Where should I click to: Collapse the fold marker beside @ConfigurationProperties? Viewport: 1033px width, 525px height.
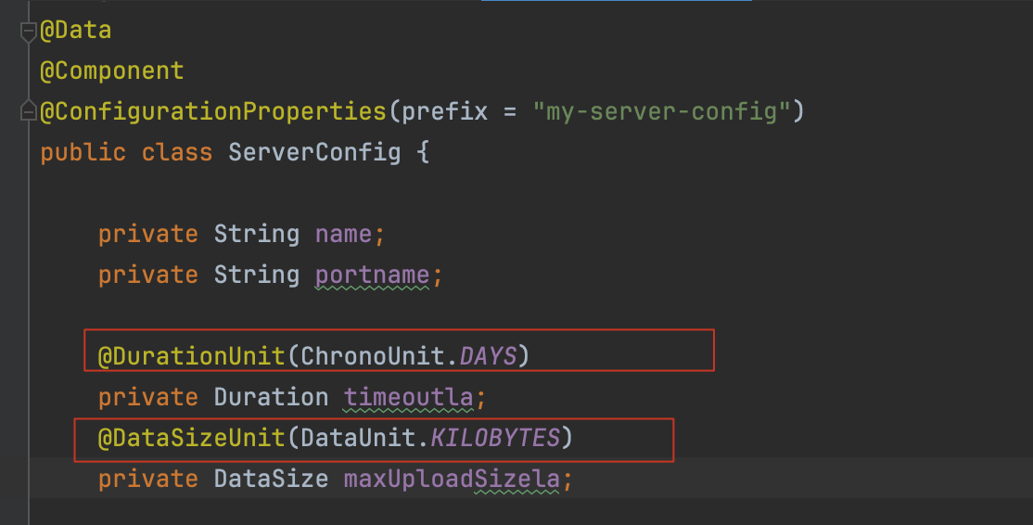tap(29, 110)
